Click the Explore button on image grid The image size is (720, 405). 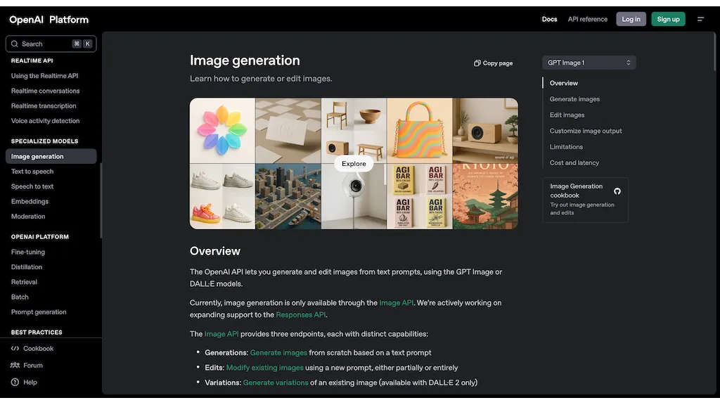pyautogui.click(x=354, y=163)
